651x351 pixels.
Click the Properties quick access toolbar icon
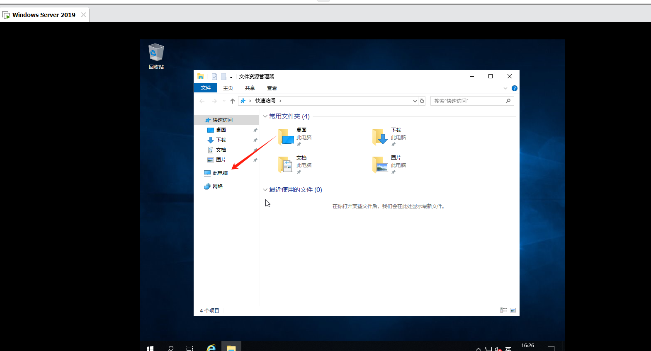(214, 77)
